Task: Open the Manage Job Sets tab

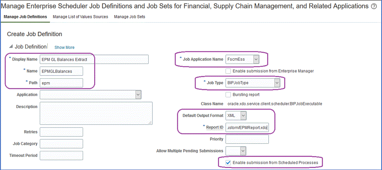Action: pyautogui.click(x=130, y=17)
